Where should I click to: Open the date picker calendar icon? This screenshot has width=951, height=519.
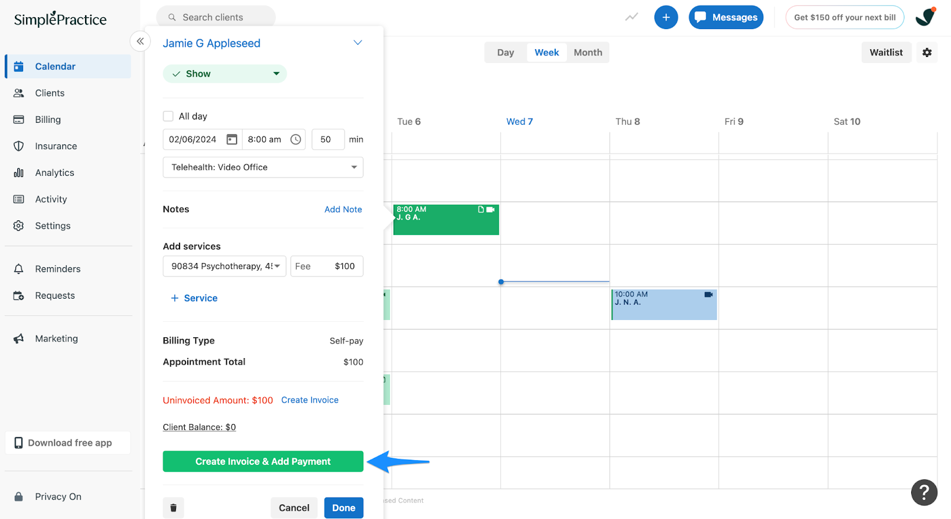[232, 140]
